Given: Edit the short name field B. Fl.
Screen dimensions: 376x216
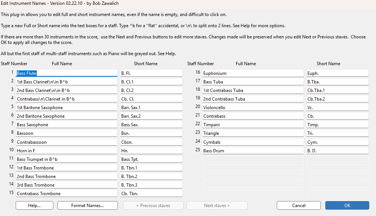Looking at the screenshot, I should (151, 73).
